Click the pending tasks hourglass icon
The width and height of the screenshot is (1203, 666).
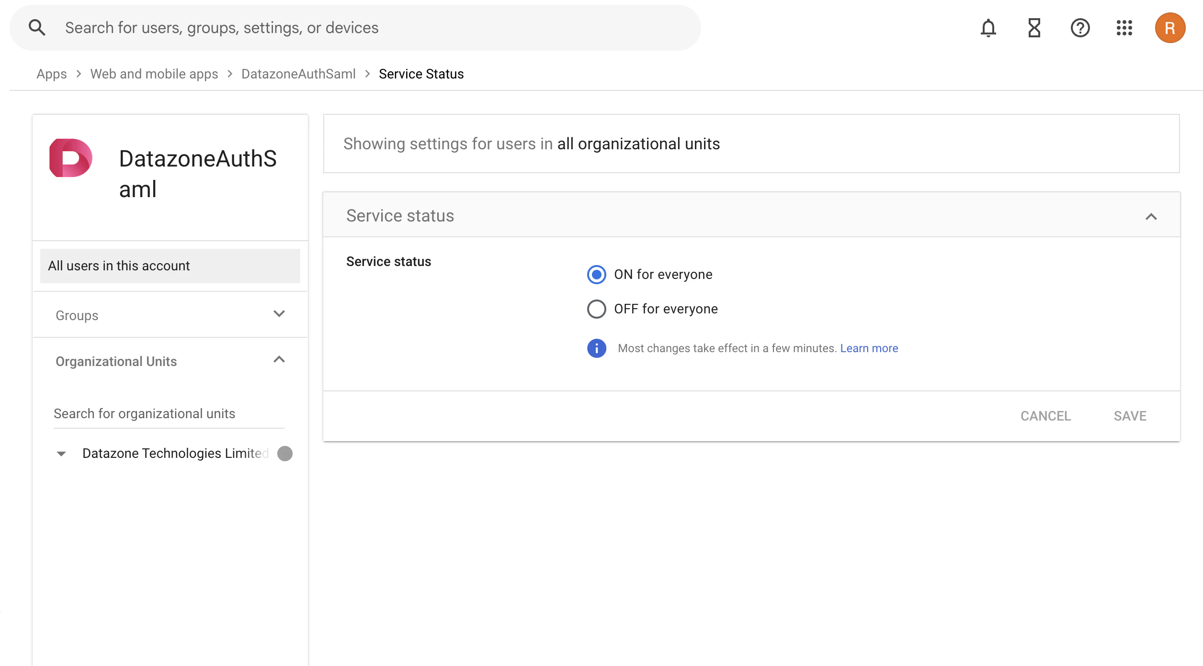coord(1034,28)
